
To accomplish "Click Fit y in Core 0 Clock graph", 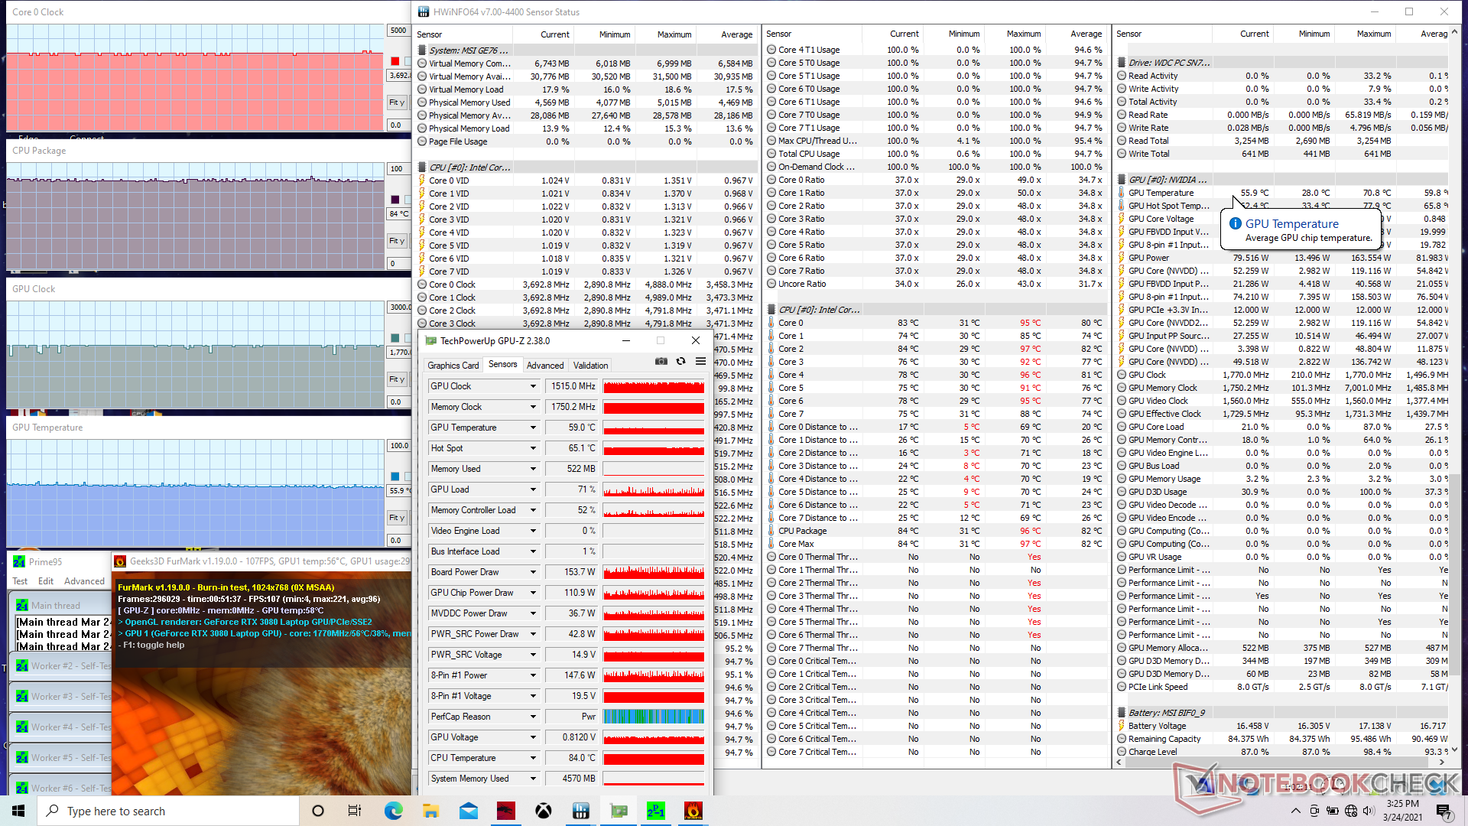I will 397,102.
